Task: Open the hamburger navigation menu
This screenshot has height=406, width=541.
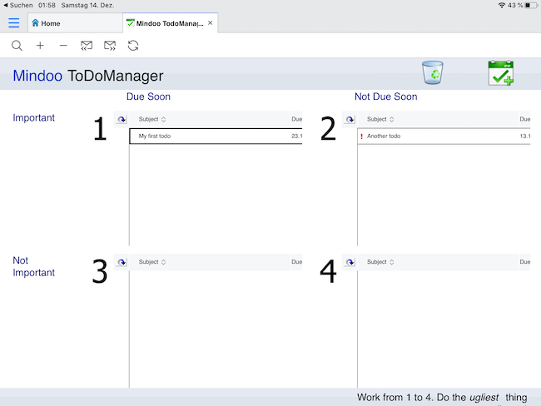Action: pyautogui.click(x=13, y=22)
